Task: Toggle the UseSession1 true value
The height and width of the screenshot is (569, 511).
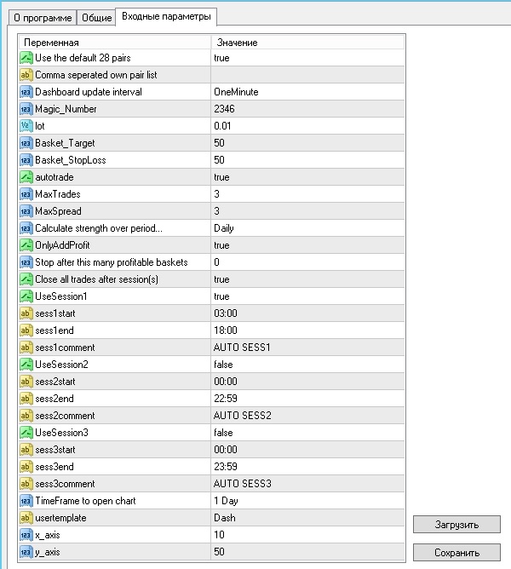Action: [307, 296]
